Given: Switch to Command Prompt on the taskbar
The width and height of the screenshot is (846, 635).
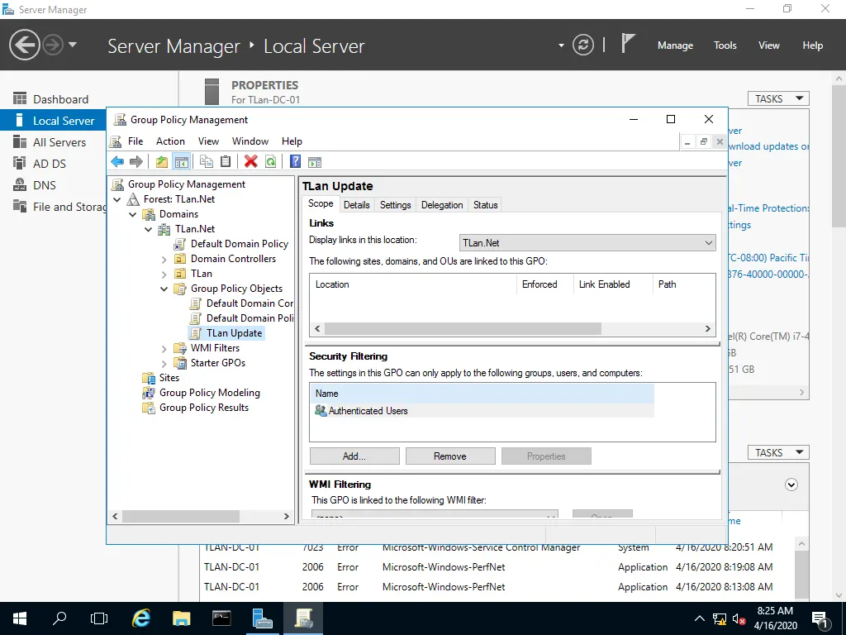Looking at the screenshot, I should pyautogui.click(x=221, y=618).
